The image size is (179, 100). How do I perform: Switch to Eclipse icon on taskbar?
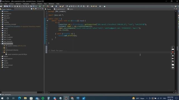pos(66,98)
